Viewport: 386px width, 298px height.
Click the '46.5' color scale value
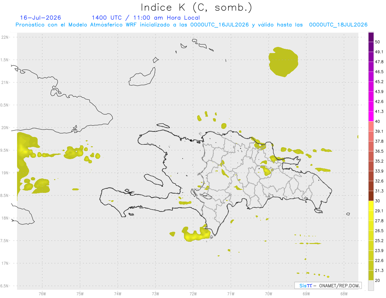tap(379, 72)
